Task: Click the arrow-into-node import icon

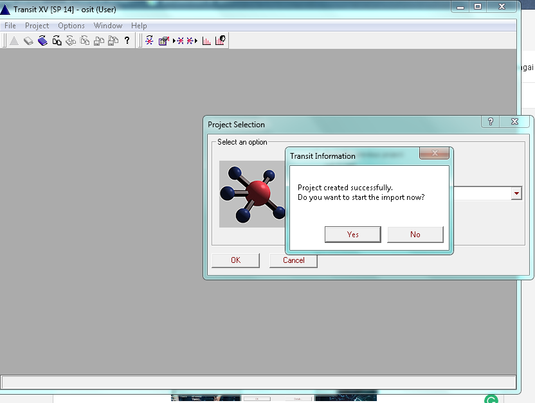Action: tap(178, 41)
